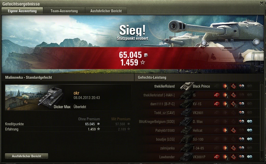
Task: Click the spotted icon in the SU-100 row
Action: pyautogui.click(x=241, y=139)
